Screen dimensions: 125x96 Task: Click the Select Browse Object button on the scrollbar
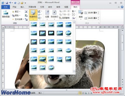(122, 85)
